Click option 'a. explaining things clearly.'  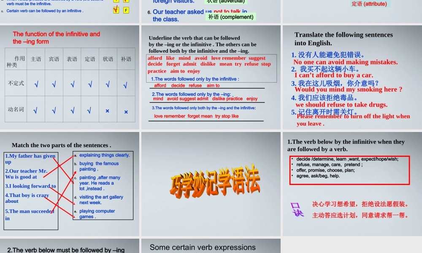(x=102, y=155)
